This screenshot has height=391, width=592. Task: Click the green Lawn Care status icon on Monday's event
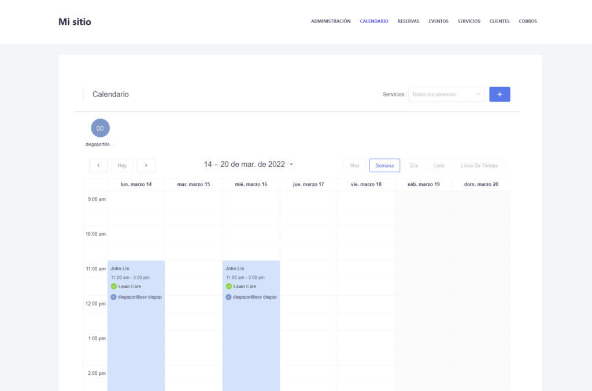[x=114, y=286]
